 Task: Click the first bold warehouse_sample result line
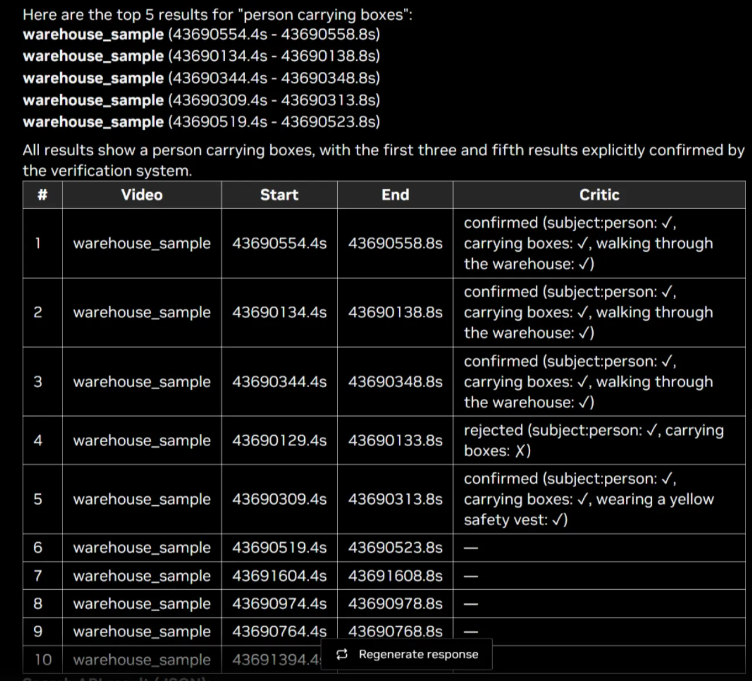[201, 34]
